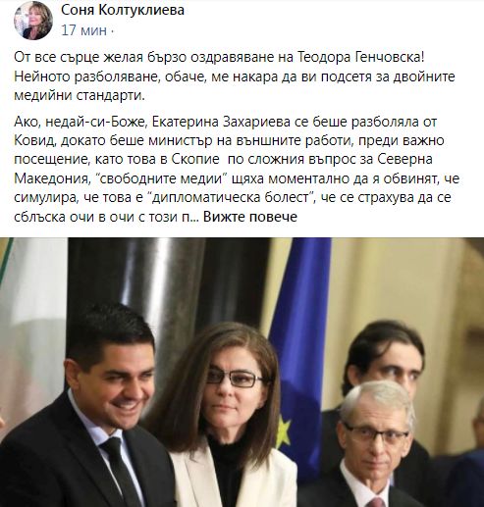Click the word Ковид in second paragraph
The height and width of the screenshot is (507, 484).
pos(35,141)
